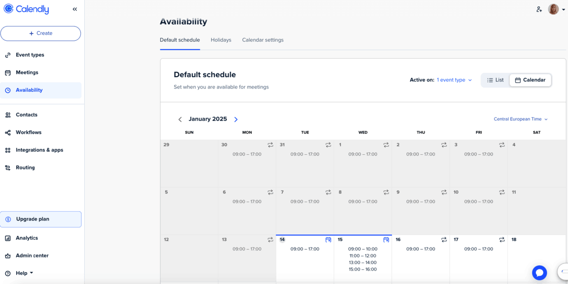Click the recurring hours icon on January 31
The image size is (568, 284).
point(328,145)
